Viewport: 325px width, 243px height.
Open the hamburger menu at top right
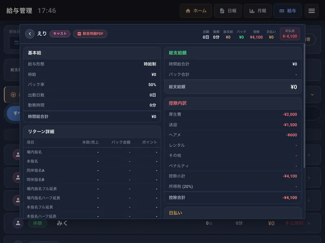pyautogui.click(x=311, y=11)
